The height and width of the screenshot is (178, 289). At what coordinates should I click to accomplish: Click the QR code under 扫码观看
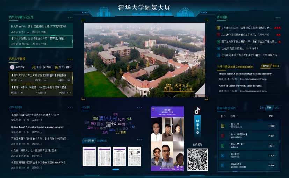click(197, 159)
